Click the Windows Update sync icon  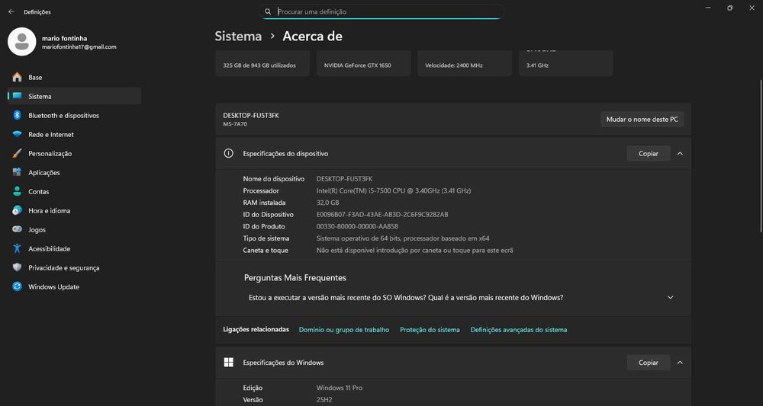[17, 286]
